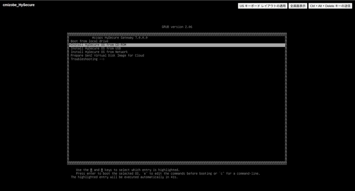
Task: Click the 全画面表示 fullscreen button
Action: click(x=298, y=6)
